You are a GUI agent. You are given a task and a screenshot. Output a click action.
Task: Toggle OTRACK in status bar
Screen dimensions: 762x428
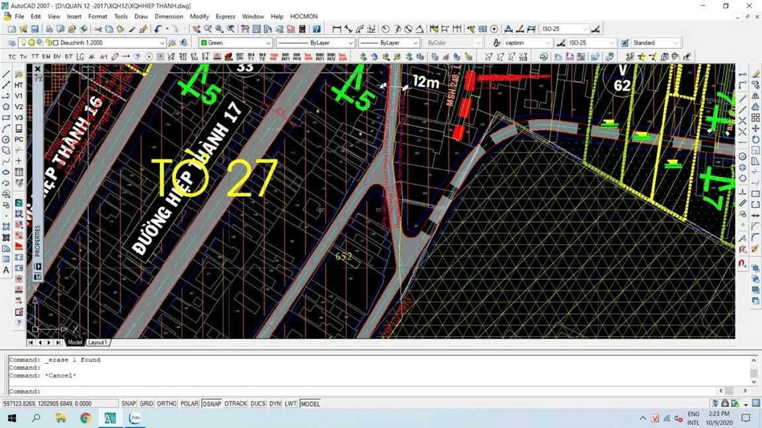pyautogui.click(x=235, y=404)
